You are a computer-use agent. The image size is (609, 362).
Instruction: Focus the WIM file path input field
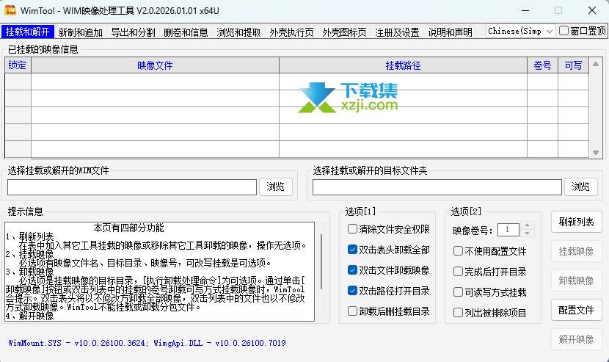pos(132,187)
